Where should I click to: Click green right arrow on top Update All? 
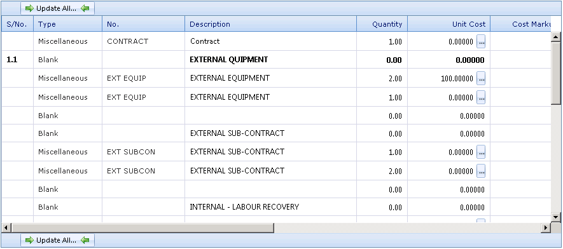coord(29,8)
